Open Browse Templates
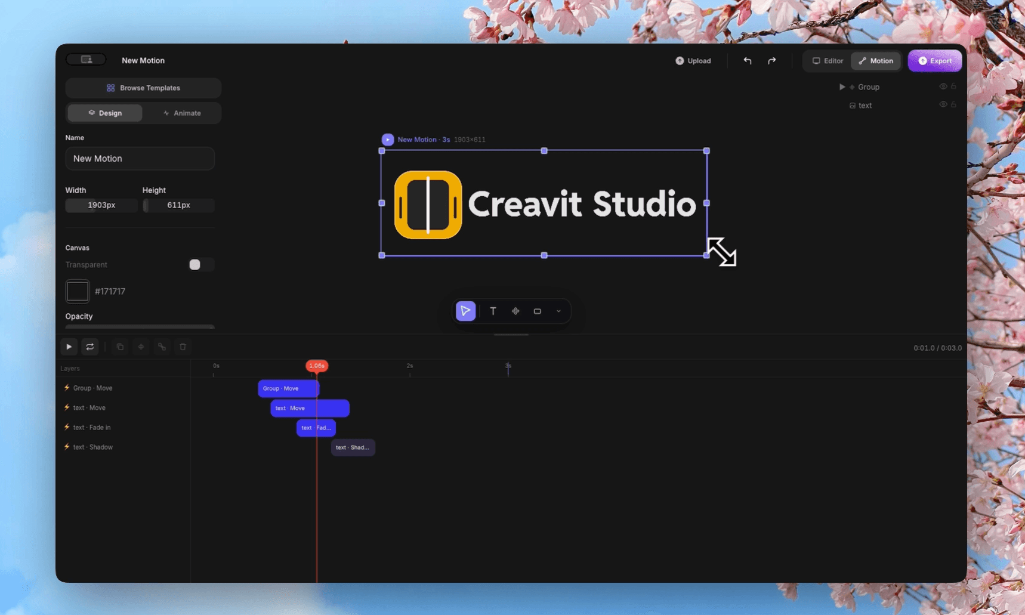The image size is (1025, 615). 143,88
